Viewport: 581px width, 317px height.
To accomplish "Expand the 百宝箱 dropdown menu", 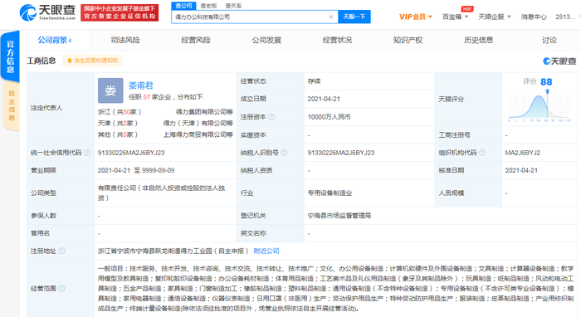I will pos(456,17).
